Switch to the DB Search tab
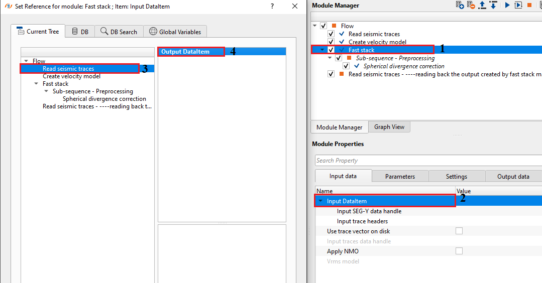The height and width of the screenshot is (283, 542). 119,32
